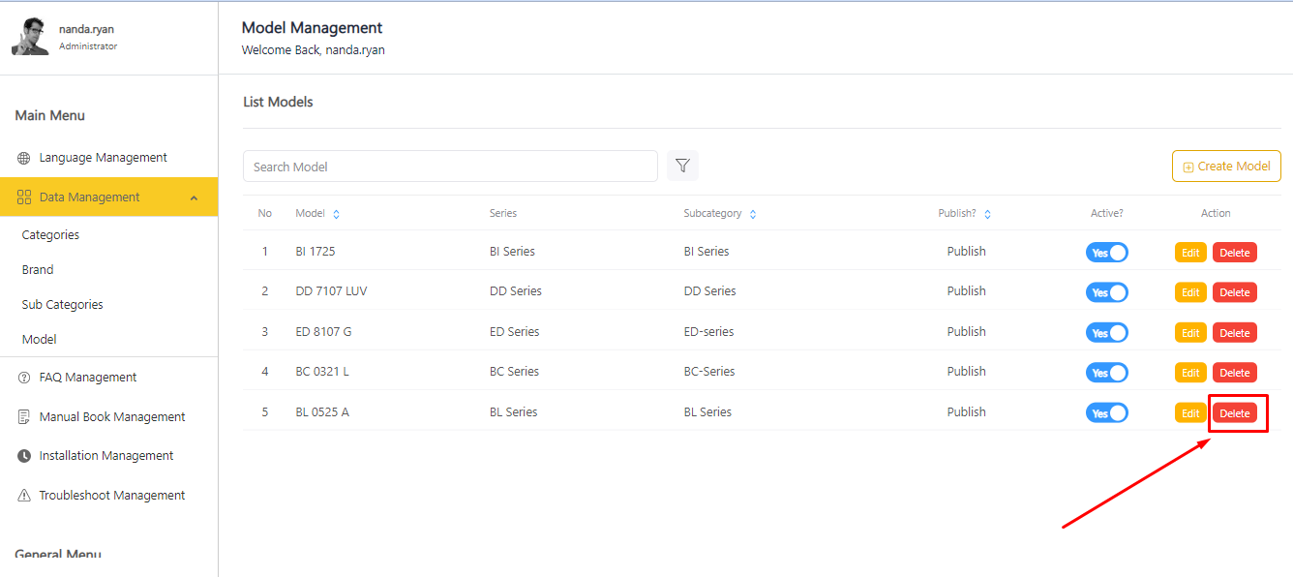Click the Data Management grid icon
This screenshot has height=577, width=1293.
click(x=24, y=197)
